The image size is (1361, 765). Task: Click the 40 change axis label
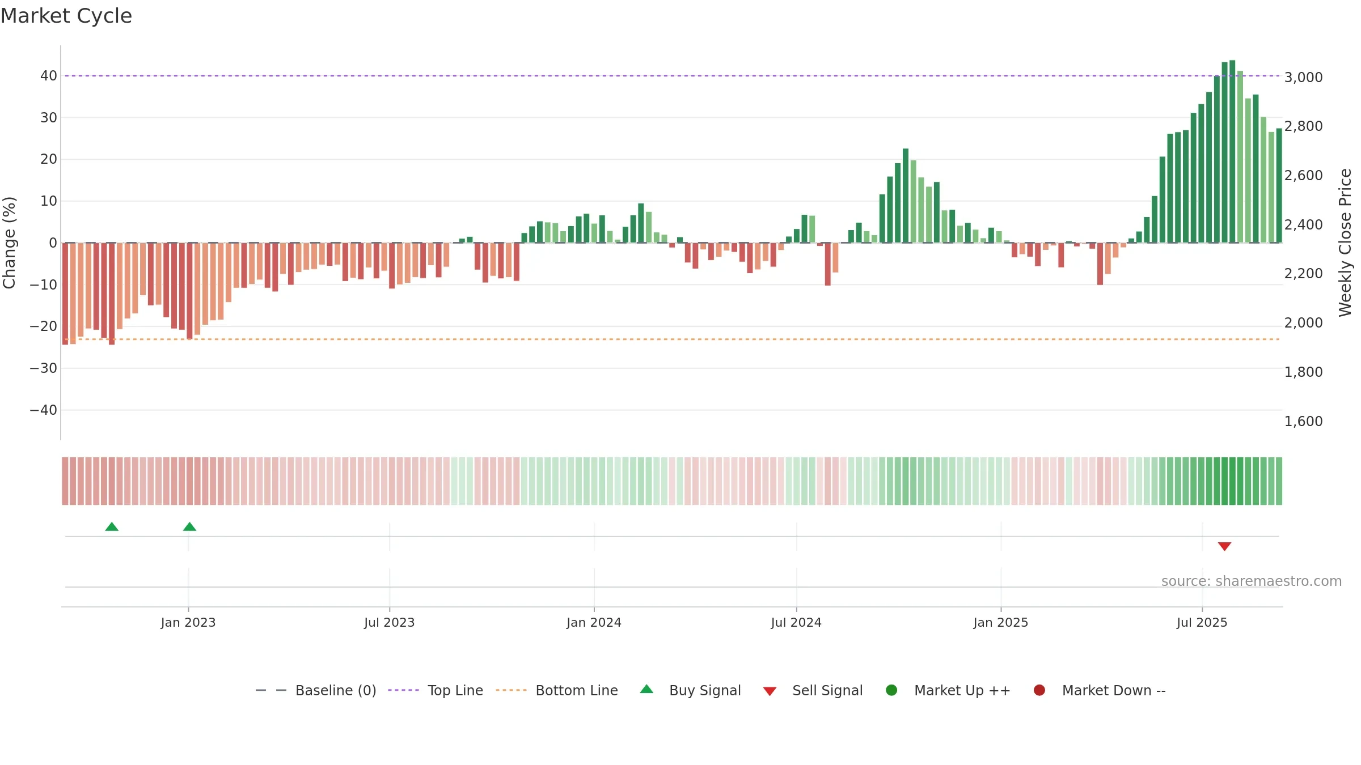pyautogui.click(x=49, y=76)
